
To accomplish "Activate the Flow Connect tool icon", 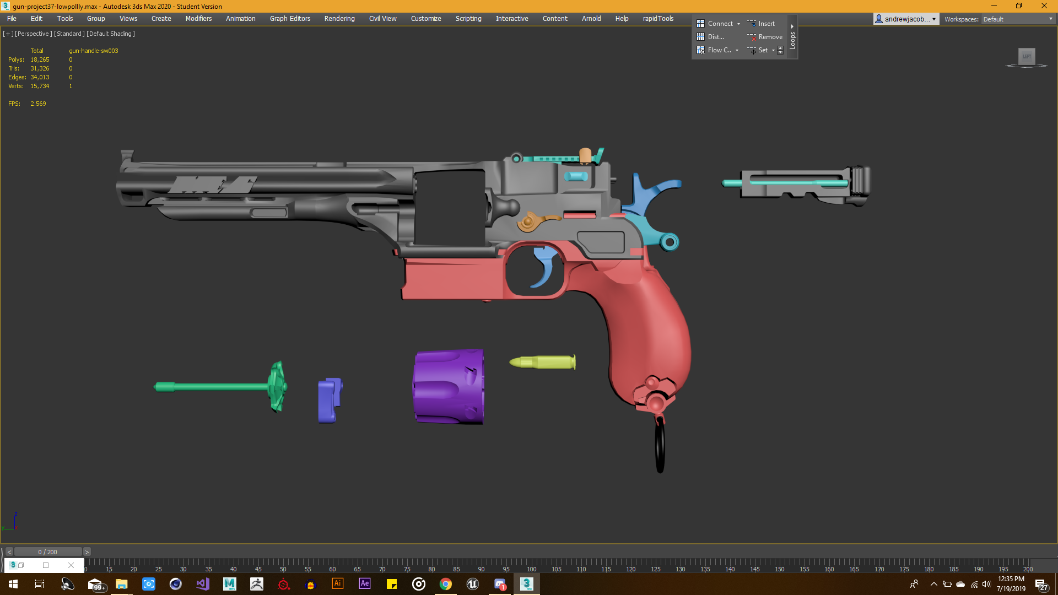I will (x=700, y=50).
